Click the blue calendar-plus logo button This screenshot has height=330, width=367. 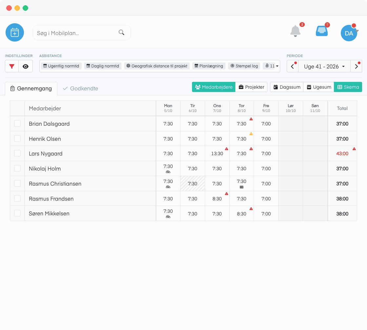tap(15, 32)
